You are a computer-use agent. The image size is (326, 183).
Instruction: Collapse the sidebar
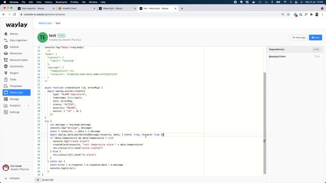pos(12,178)
